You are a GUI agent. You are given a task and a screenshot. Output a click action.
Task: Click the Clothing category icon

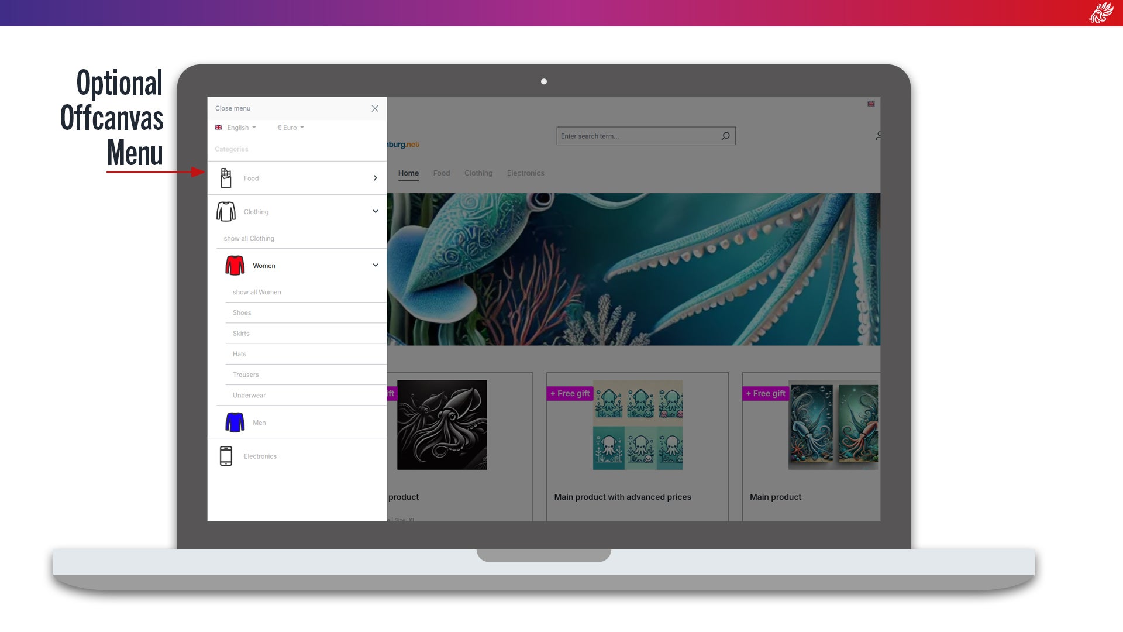(x=225, y=211)
